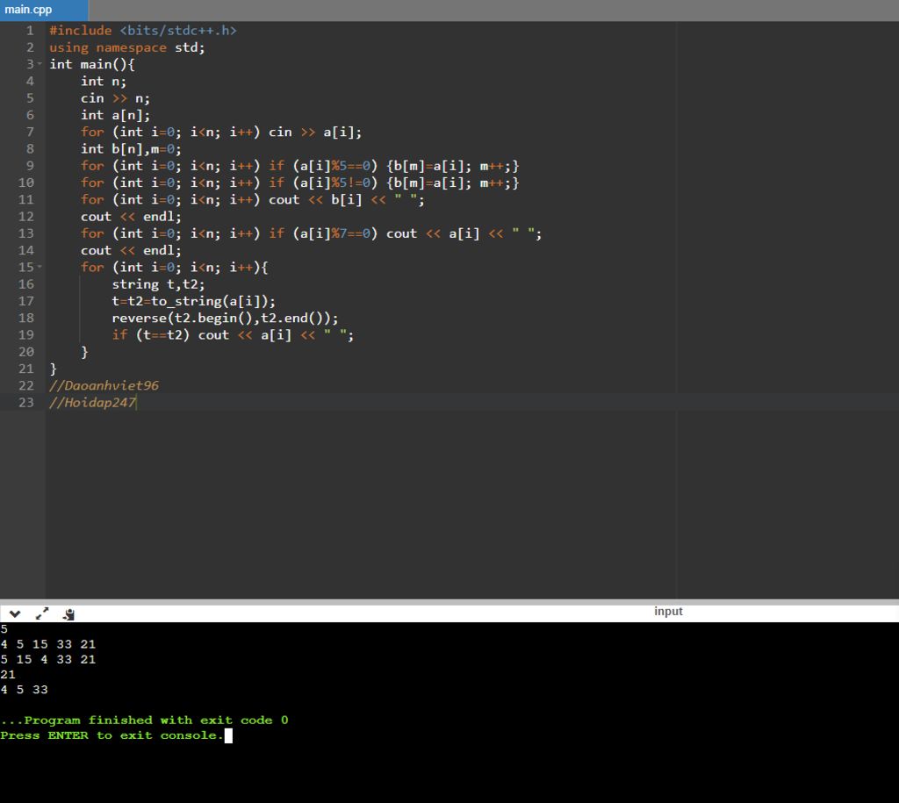Click the copy console output icon
The image size is (899, 803).
[x=68, y=614]
